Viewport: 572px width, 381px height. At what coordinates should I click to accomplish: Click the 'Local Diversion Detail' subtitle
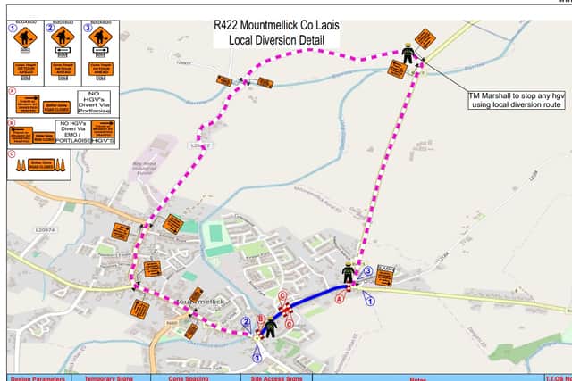276,40
